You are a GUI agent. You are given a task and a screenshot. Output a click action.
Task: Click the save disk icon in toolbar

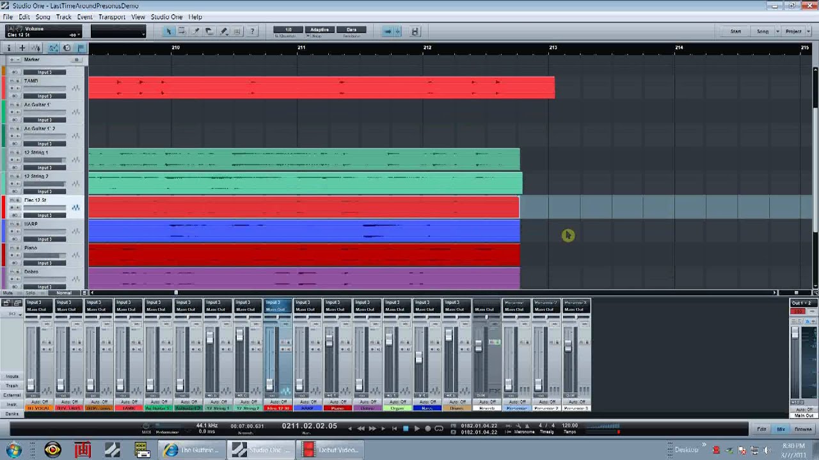(415, 31)
